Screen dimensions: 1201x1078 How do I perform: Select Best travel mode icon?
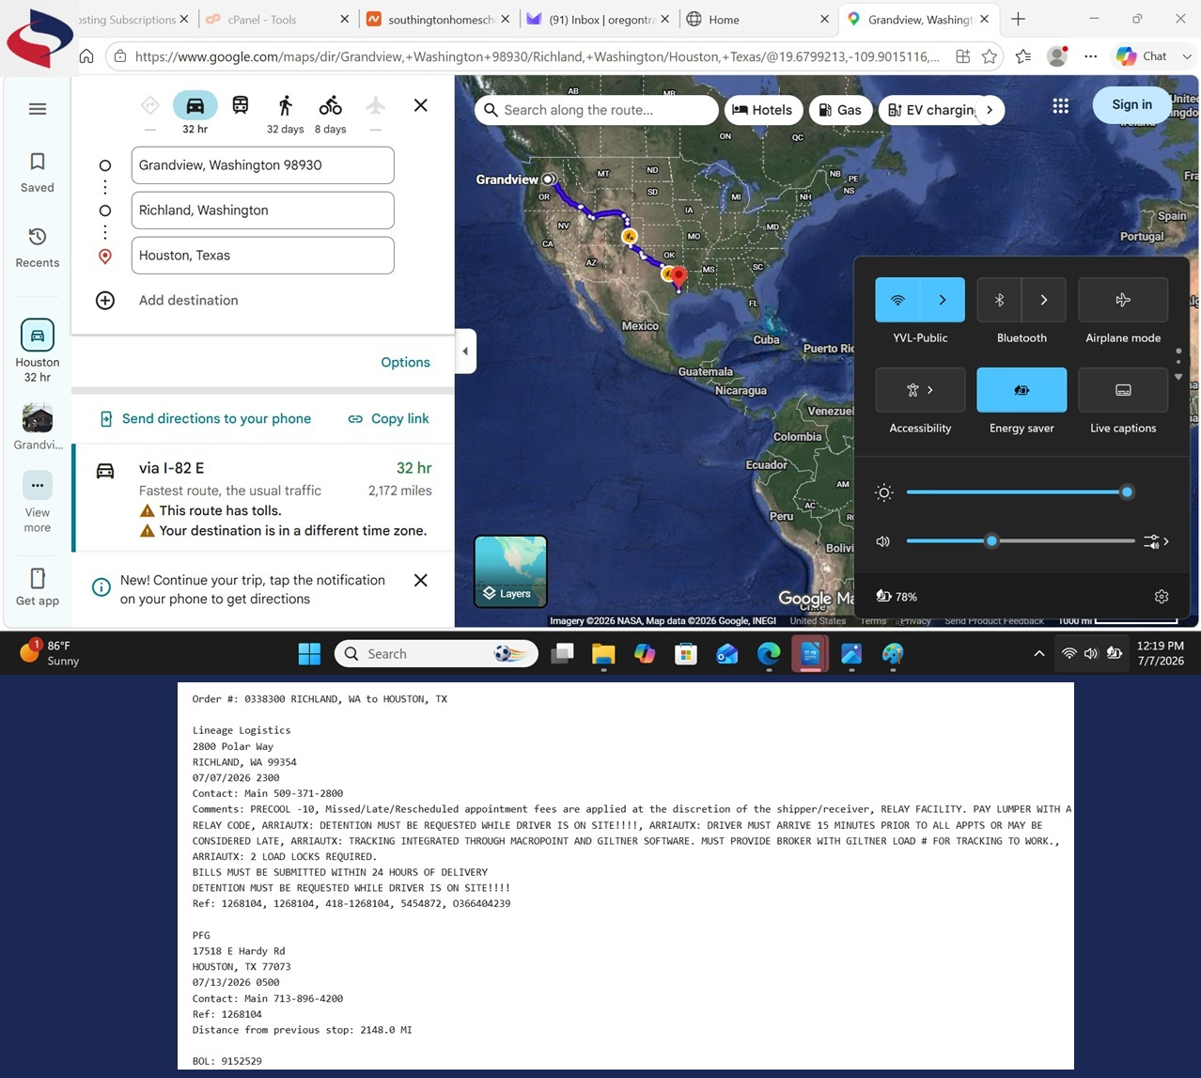(150, 105)
